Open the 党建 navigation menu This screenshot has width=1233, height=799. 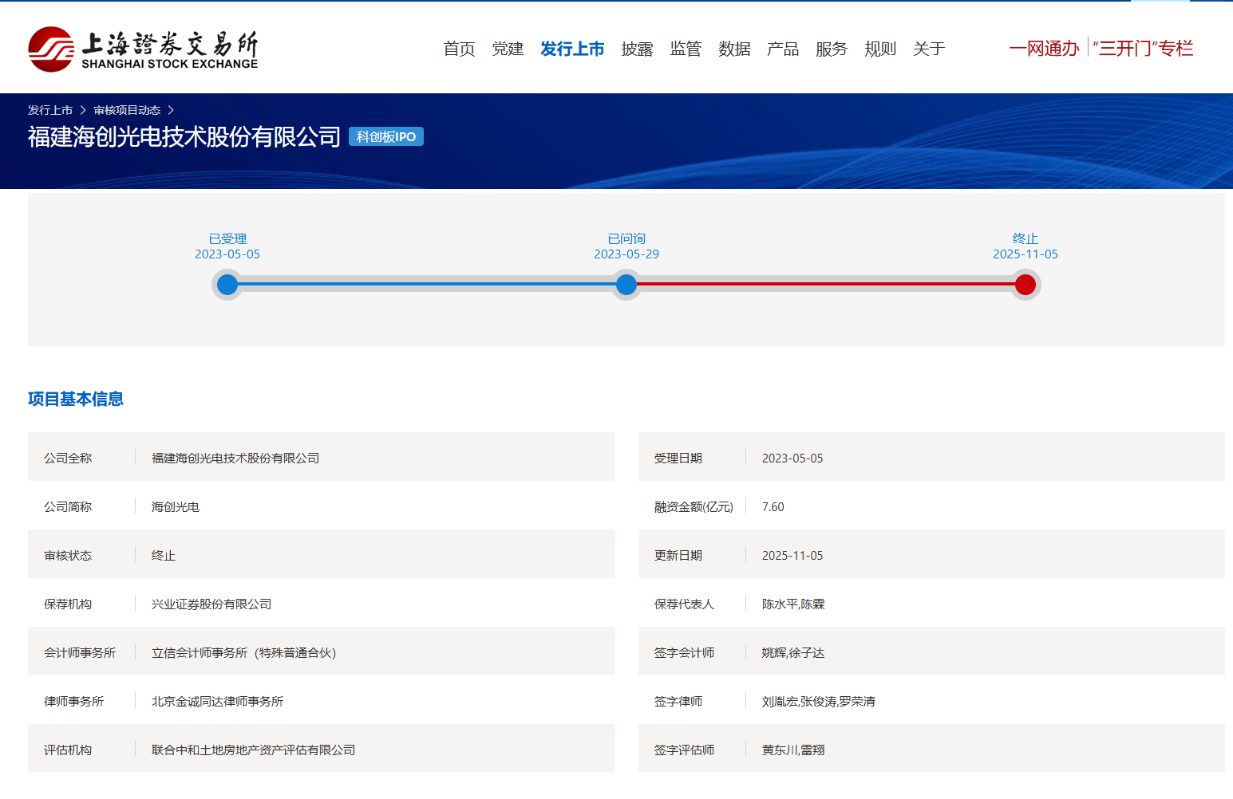(508, 49)
